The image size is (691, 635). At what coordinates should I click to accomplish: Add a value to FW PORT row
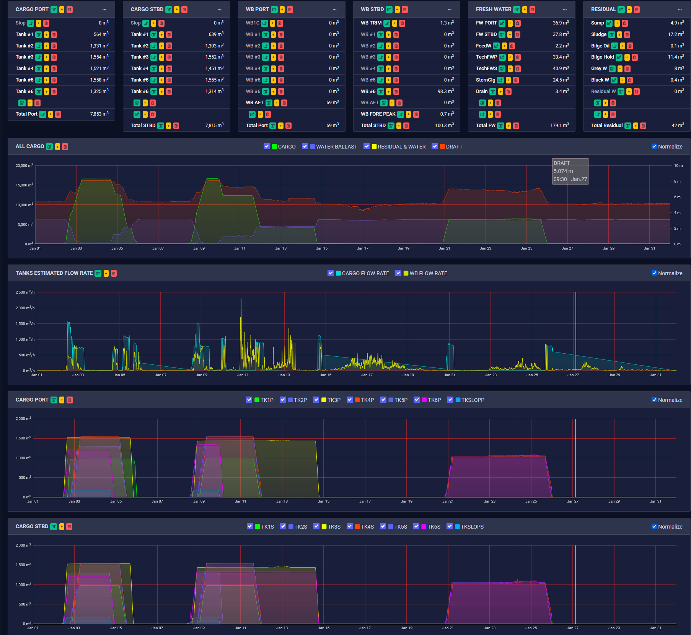pos(510,23)
